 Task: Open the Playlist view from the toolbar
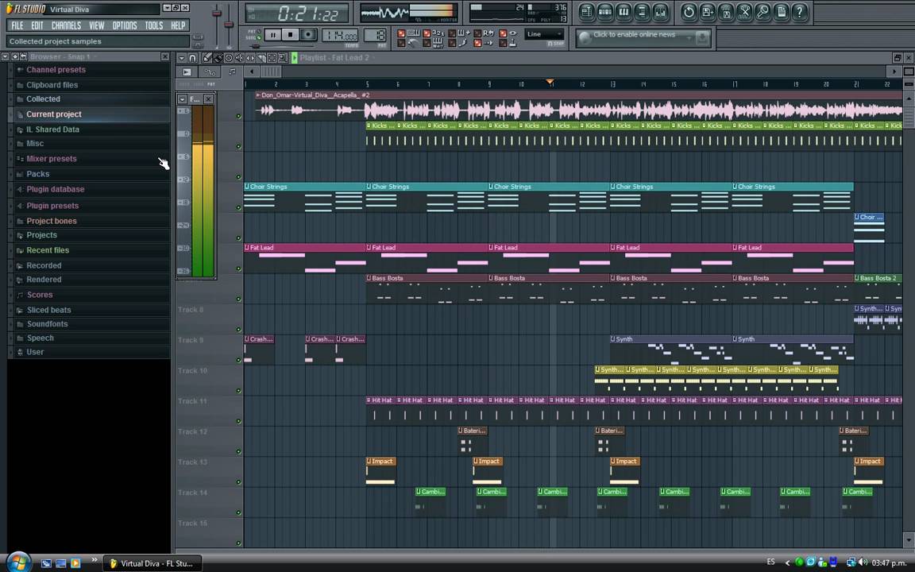coord(586,12)
